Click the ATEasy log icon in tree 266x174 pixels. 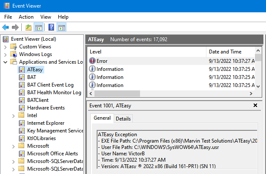coord(22,70)
